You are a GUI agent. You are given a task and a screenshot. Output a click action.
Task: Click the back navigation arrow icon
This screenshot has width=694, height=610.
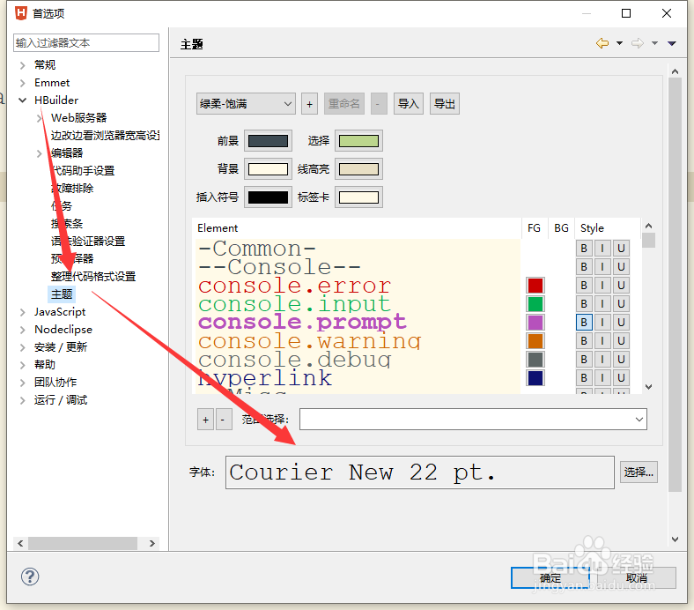602,43
